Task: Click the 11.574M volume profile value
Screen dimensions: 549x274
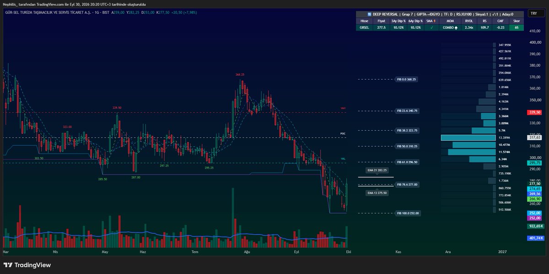Action: (505, 152)
